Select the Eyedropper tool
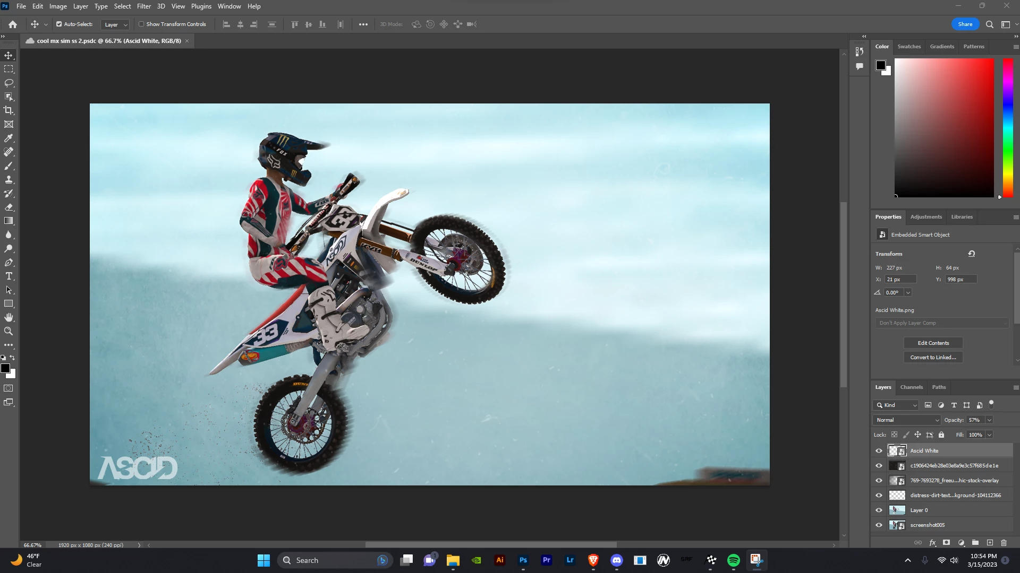The width and height of the screenshot is (1020, 573). pos(8,138)
